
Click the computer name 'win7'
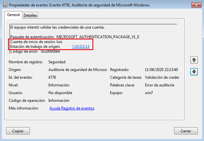click(x=149, y=93)
